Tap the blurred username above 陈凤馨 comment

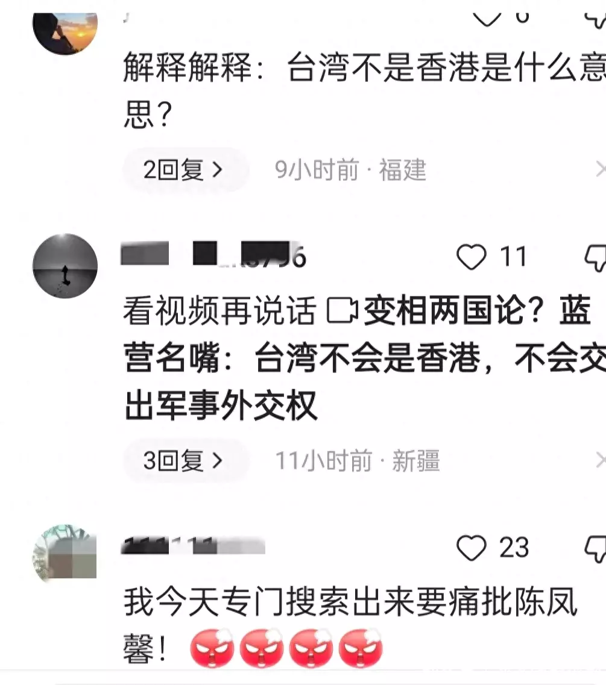pos(193,546)
